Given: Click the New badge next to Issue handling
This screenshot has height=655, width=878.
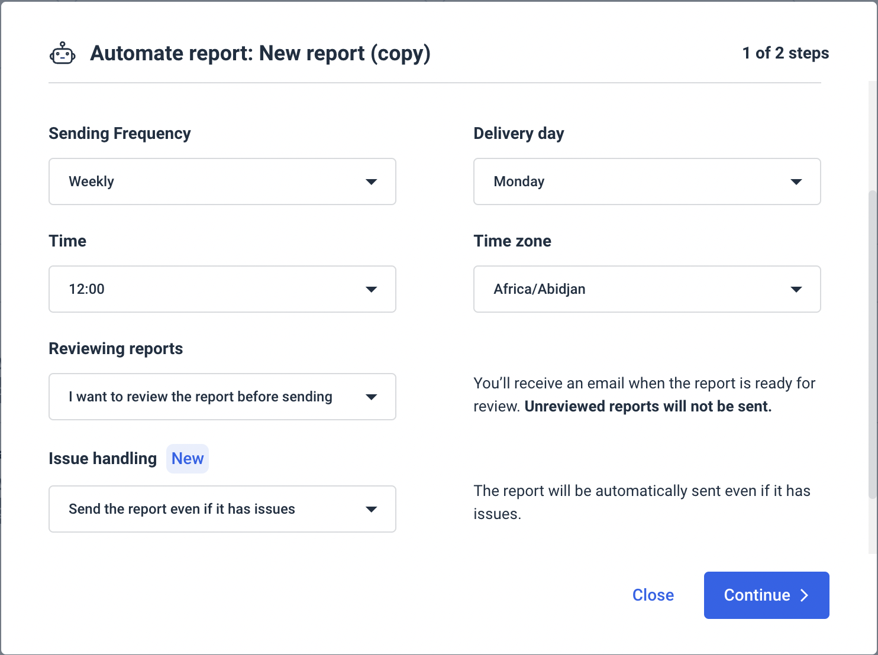Looking at the screenshot, I should [187, 458].
